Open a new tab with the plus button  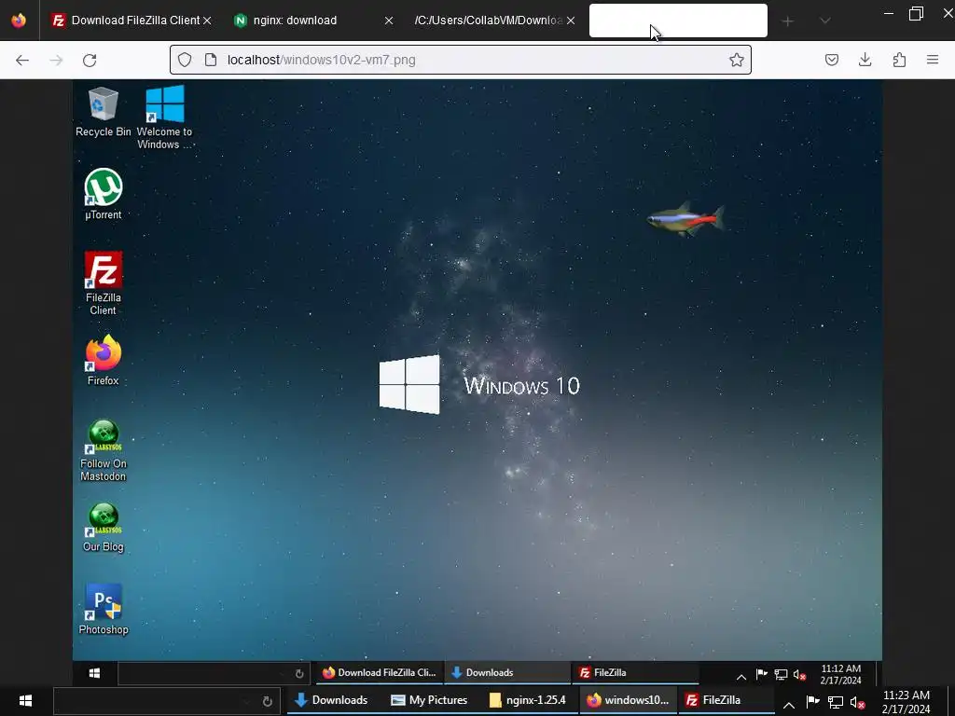787,21
